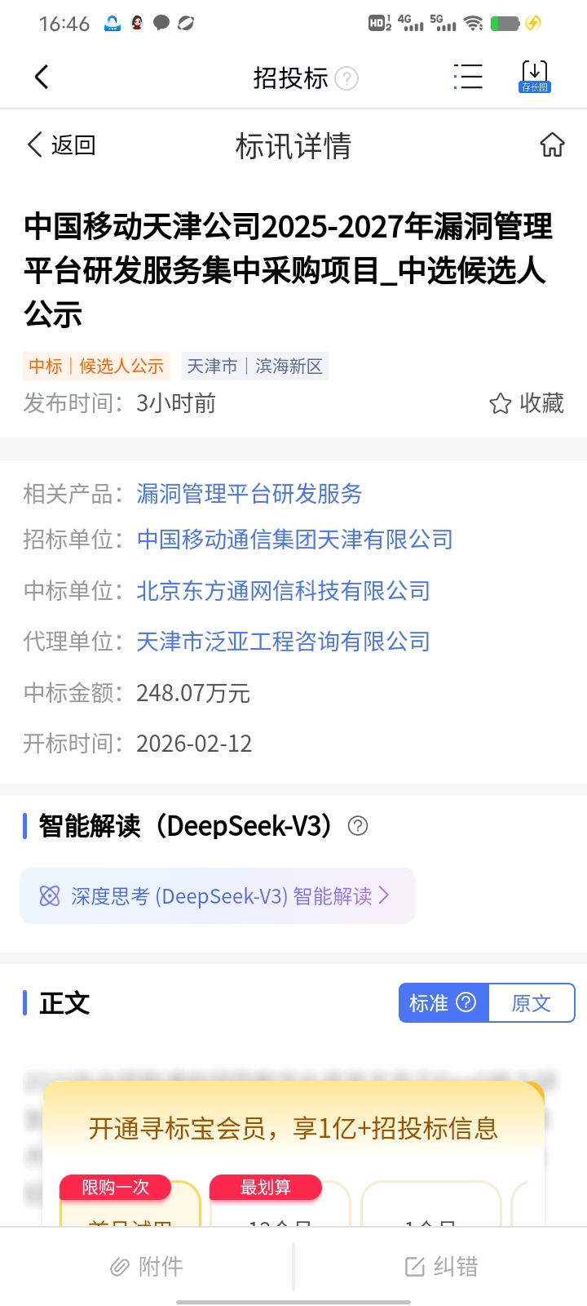
Task: Tap the chat bubble notification icon
Action: [x=161, y=23]
